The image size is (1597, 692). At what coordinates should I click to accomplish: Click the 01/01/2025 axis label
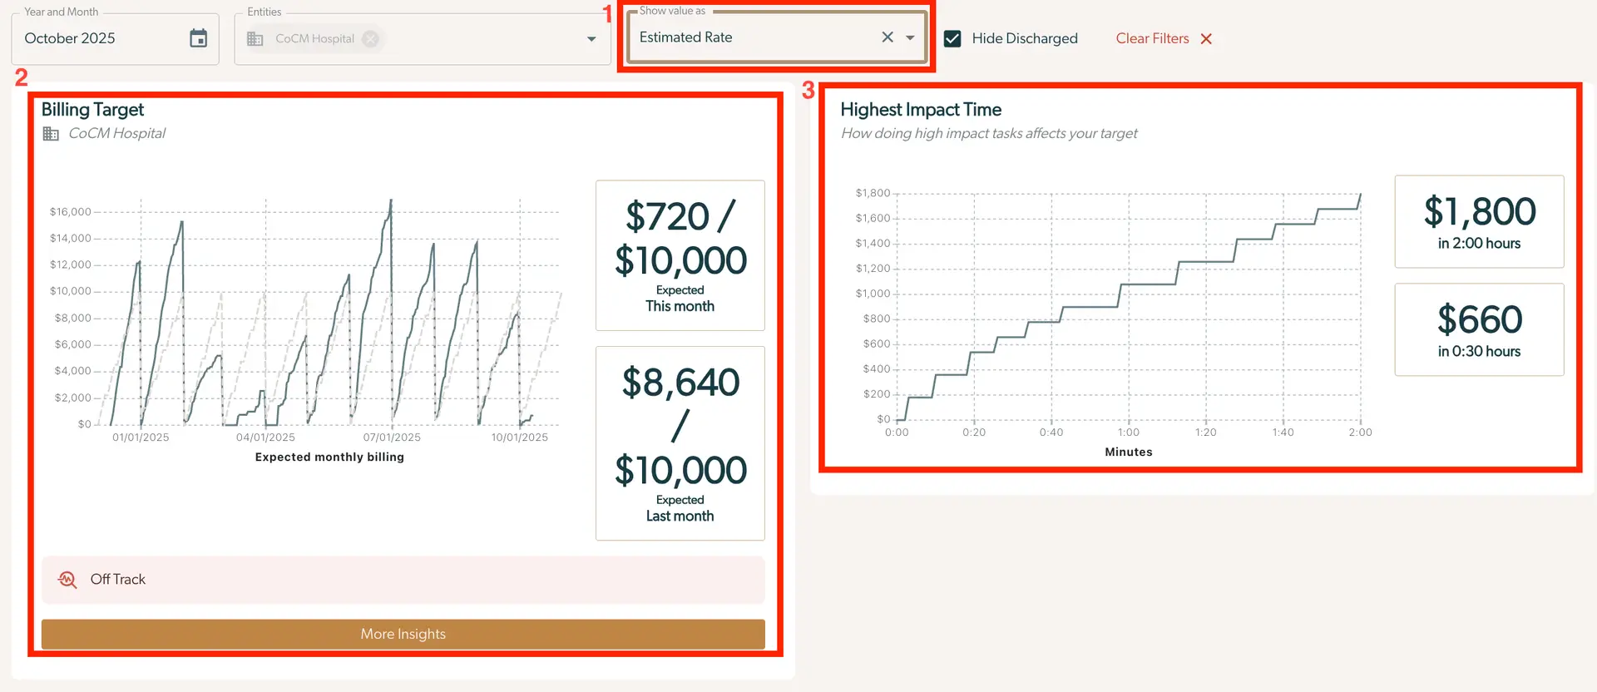tap(141, 437)
